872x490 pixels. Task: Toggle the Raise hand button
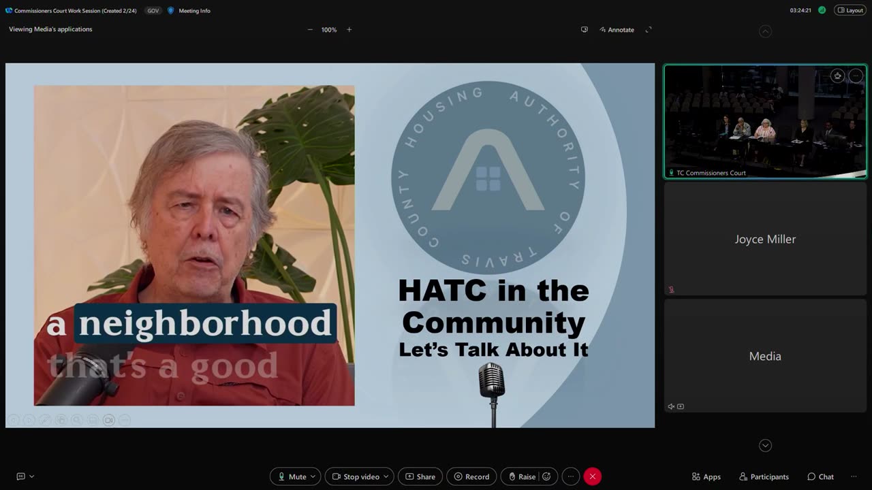pos(520,476)
